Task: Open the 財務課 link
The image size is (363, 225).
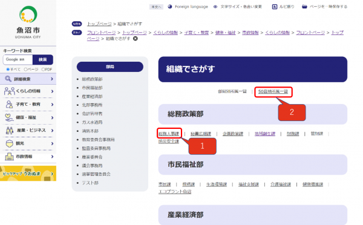Action: pos(293,134)
